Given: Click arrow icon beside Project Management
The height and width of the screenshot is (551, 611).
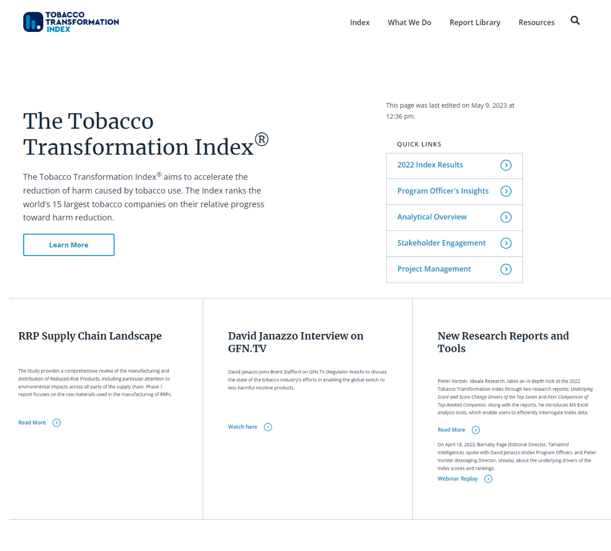Looking at the screenshot, I should [x=506, y=269].
